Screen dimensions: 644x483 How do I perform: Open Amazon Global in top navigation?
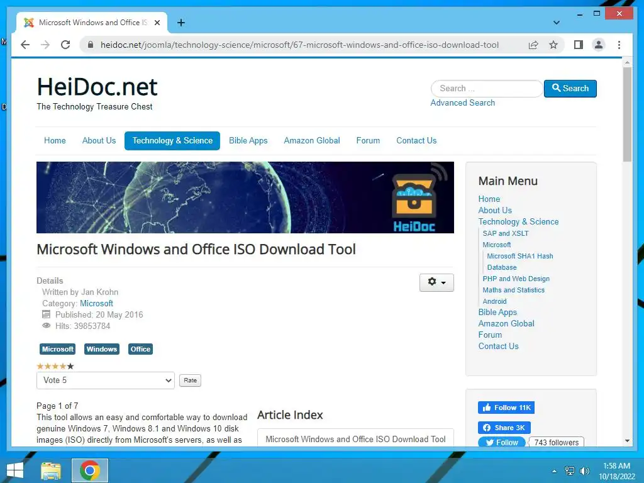312,140
